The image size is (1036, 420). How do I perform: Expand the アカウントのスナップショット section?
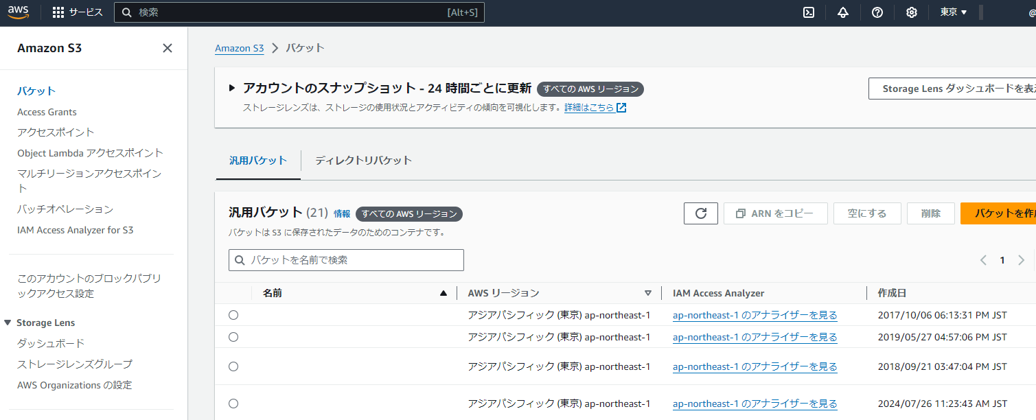[232, 88]
